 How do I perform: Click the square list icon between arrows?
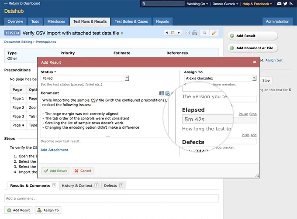click(x=173, y=33)
